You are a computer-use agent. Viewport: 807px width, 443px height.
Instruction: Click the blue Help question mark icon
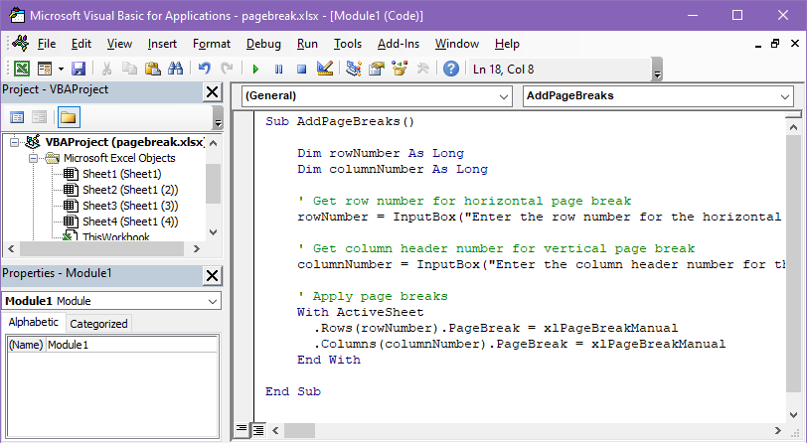[x=451, y=69]
